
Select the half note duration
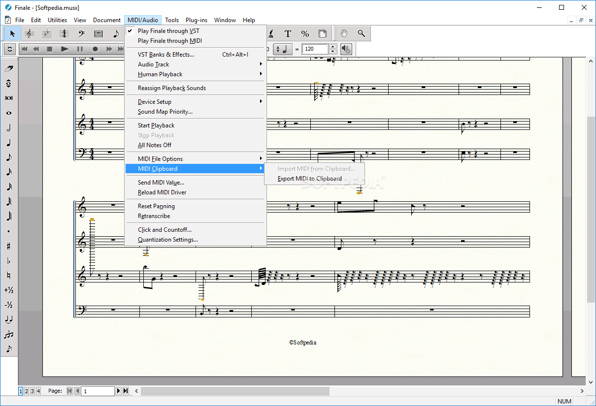pyautogui.click(x=9, y=128)
